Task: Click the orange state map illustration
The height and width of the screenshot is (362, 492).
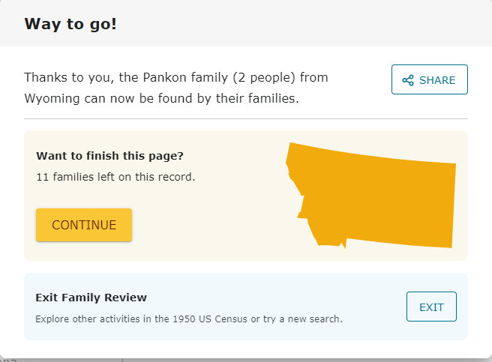Action: tap(375, 195)
